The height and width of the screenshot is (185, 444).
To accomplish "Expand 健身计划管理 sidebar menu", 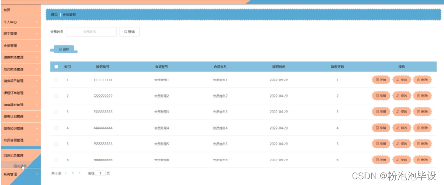I will [x=21, y=117].
